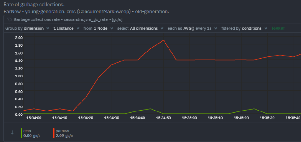Click the red parnew color bar

(x=54, y=133)
